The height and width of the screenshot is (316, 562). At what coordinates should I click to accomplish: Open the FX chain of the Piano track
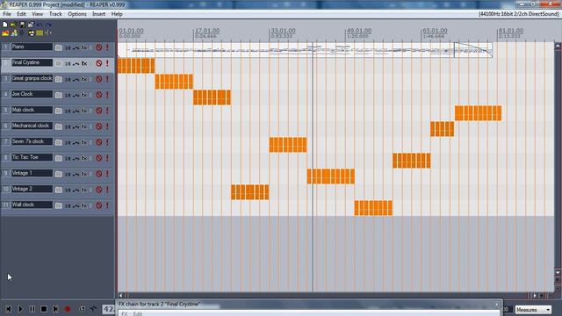coord(84,47)
